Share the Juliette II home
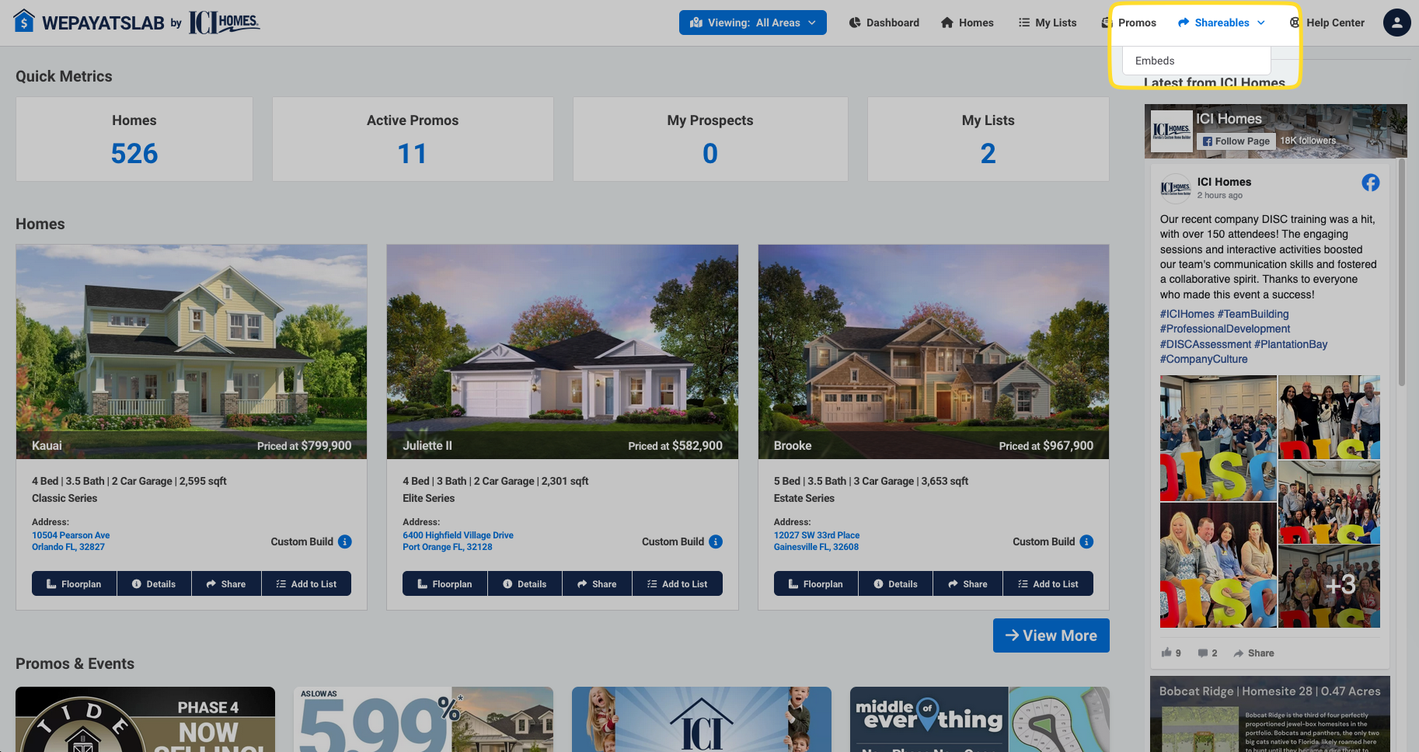The image size is (1419, 752). [597, 583]
